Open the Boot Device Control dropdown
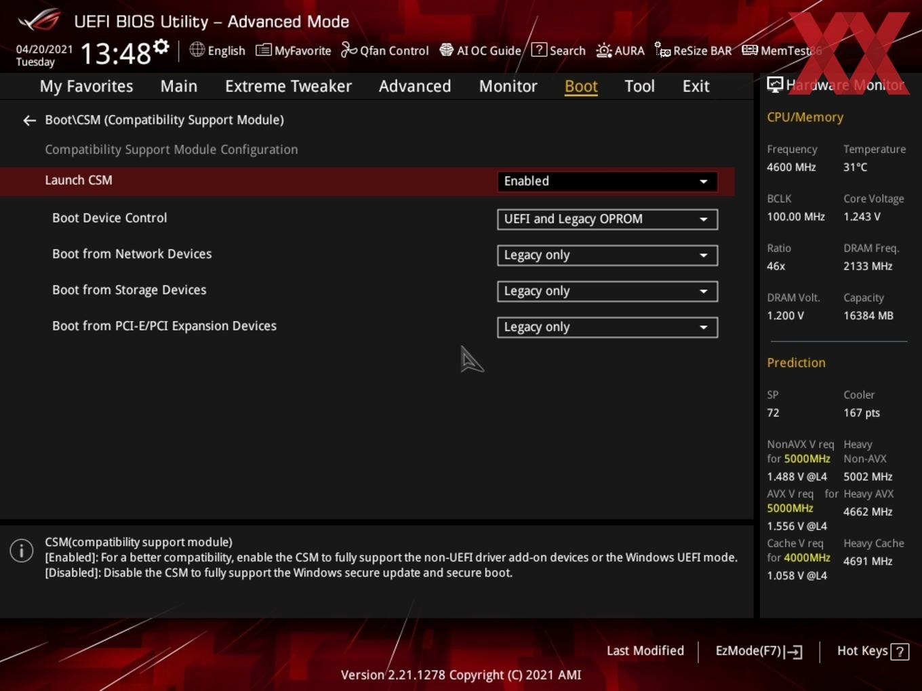This screenshot has width=922, height=691. [607, 219]
